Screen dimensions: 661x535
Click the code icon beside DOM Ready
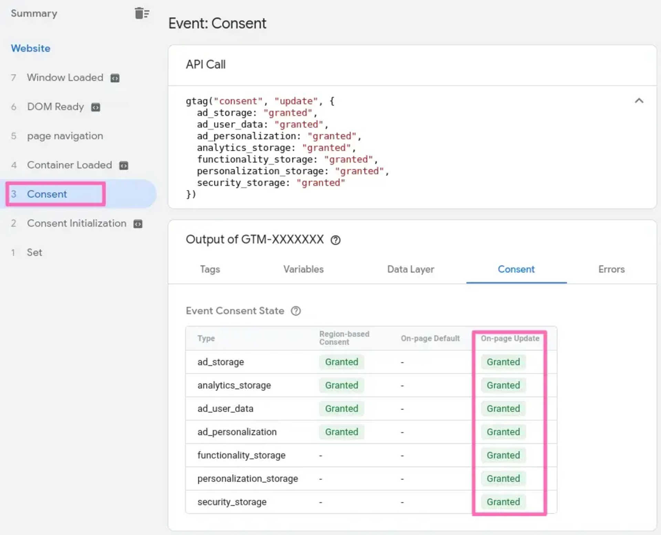95,107
